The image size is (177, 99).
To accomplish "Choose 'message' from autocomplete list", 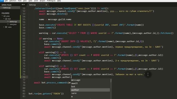I will [x=90, y=80].
